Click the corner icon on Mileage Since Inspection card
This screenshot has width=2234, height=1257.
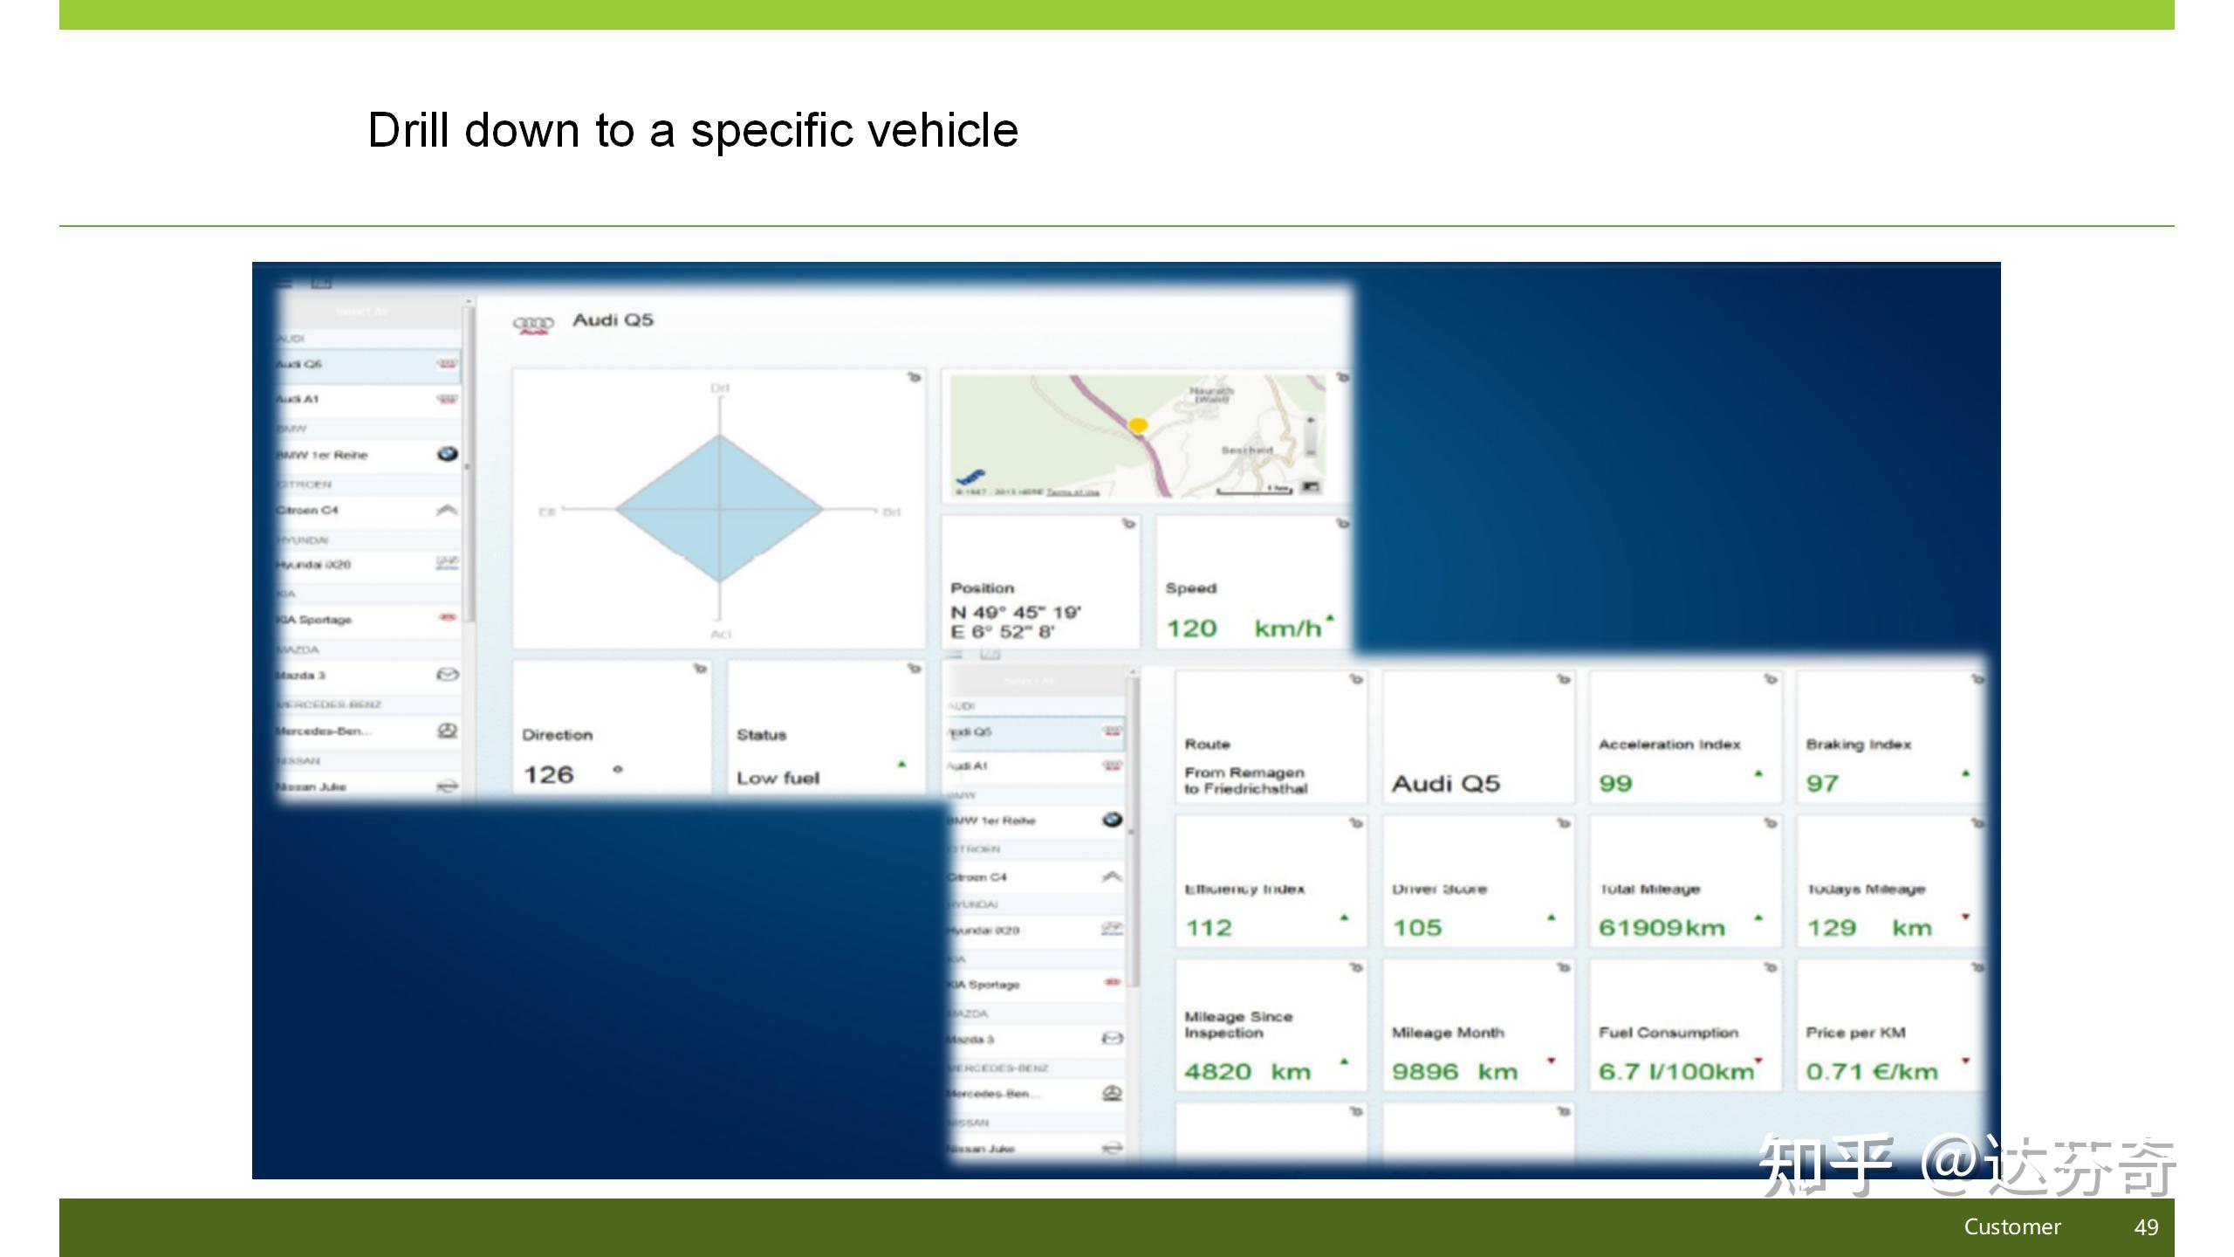click(x=1356, y=967)
